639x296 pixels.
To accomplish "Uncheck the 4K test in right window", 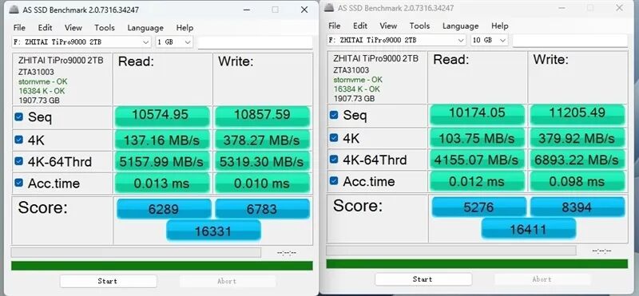I will [x=334, y=137].
